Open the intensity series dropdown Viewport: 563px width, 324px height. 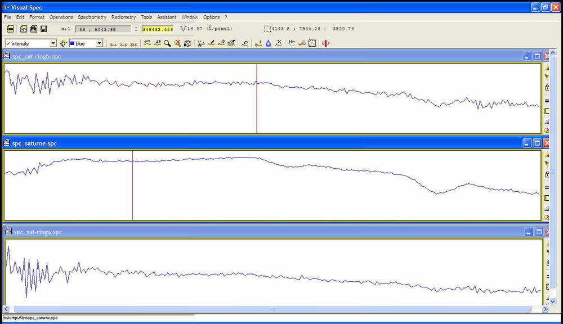[54, 43]
